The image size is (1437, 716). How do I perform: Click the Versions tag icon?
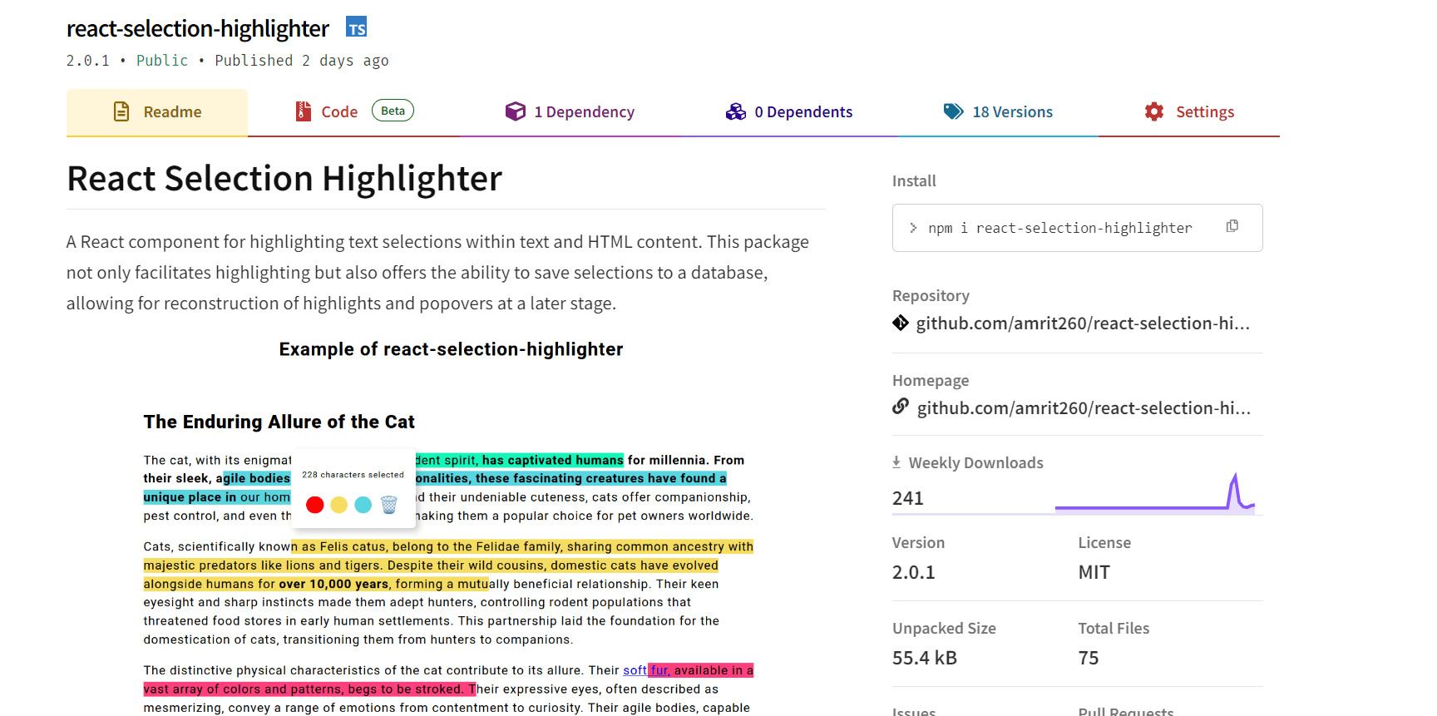click(x=953, y=111)
